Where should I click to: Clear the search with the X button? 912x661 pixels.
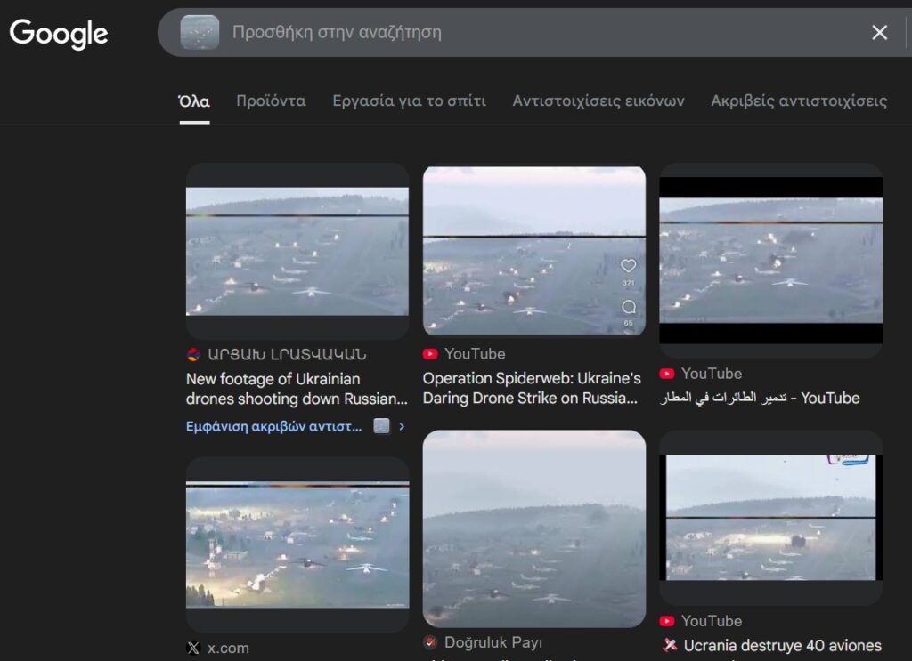(x=879, y=33)
